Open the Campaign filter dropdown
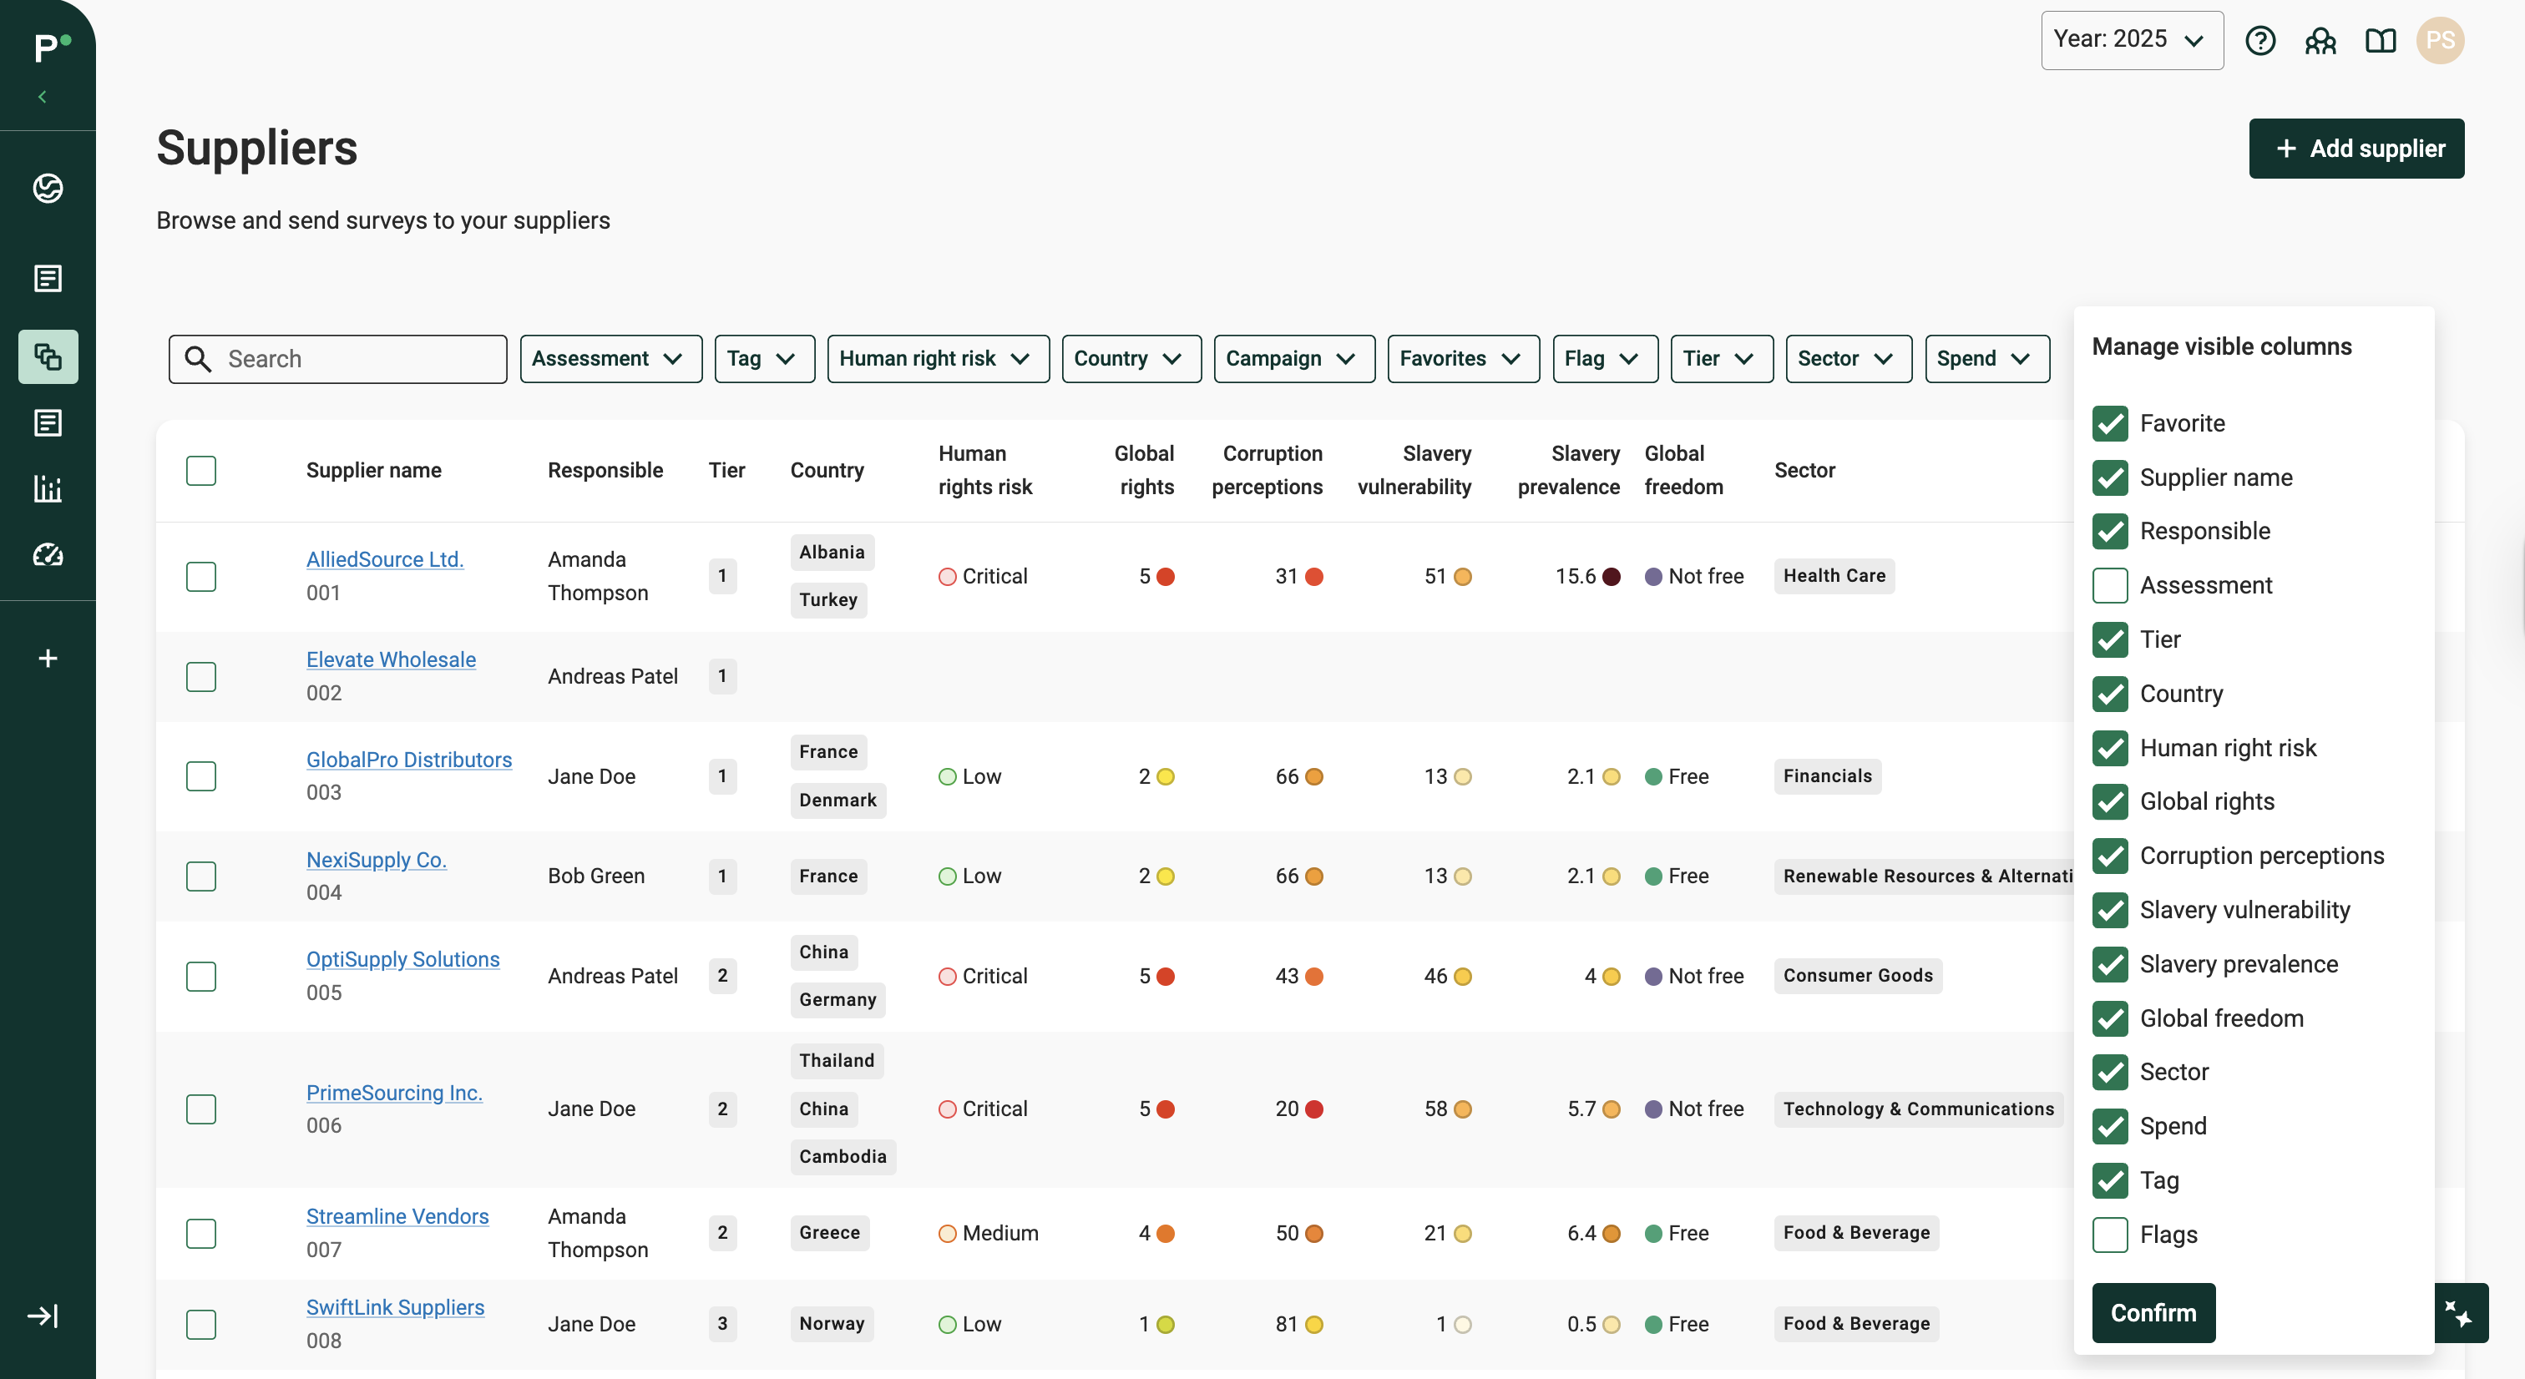 [1293, 359]
